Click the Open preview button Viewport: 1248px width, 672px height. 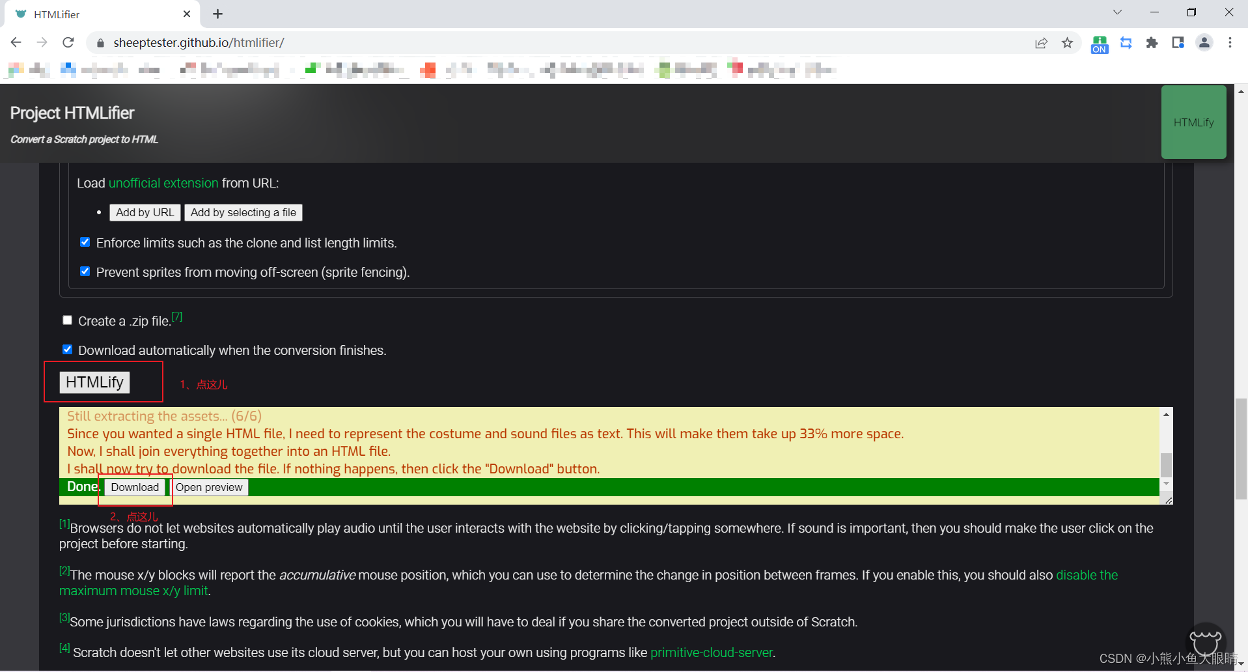tap(209, 487)
